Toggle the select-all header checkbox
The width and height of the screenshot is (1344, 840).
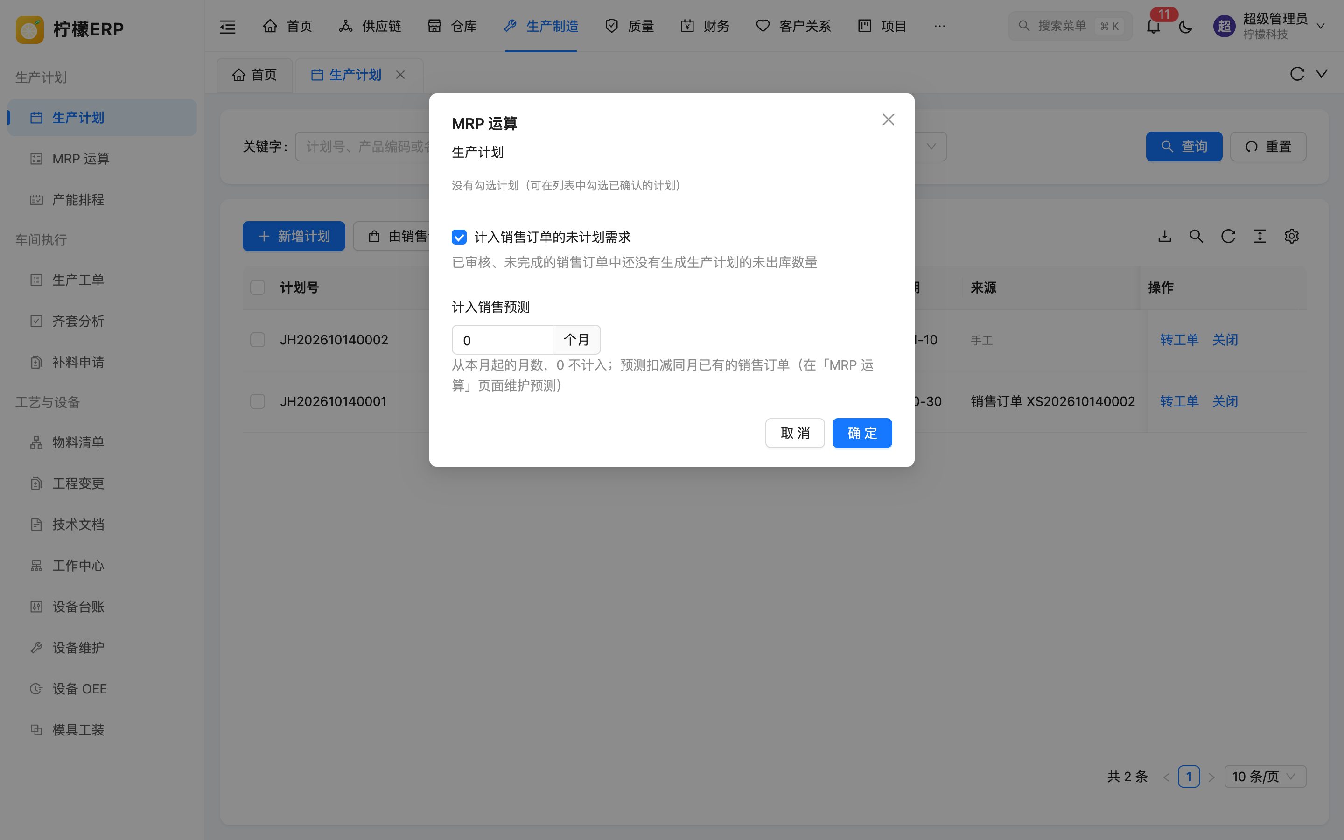(257, 287)
